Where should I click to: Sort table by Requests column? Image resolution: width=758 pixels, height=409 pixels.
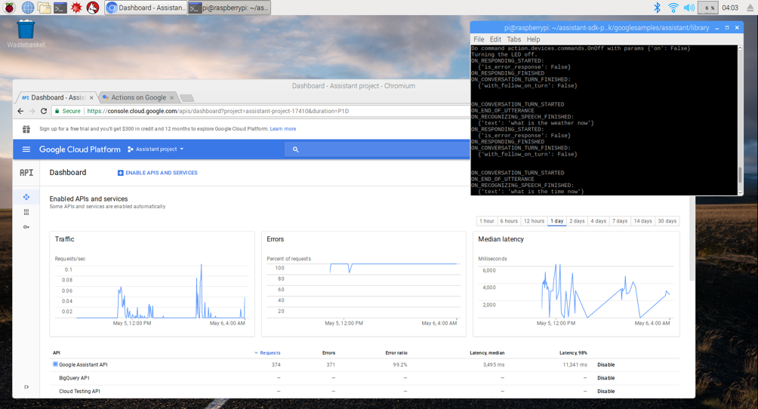[267, 353]
